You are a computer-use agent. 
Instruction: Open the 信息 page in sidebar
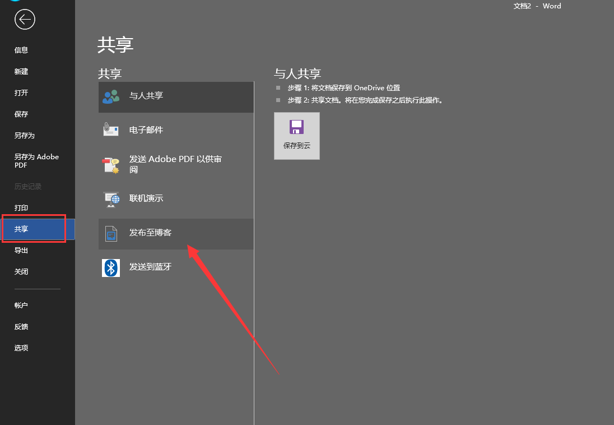(x=21, y=50)
